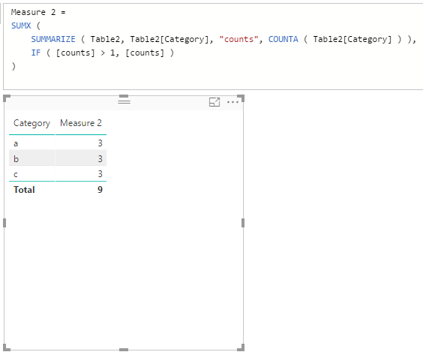Select the top-right resize handle of visual
Viewport: 423px width, 355px height.
(x=241, y=98)
